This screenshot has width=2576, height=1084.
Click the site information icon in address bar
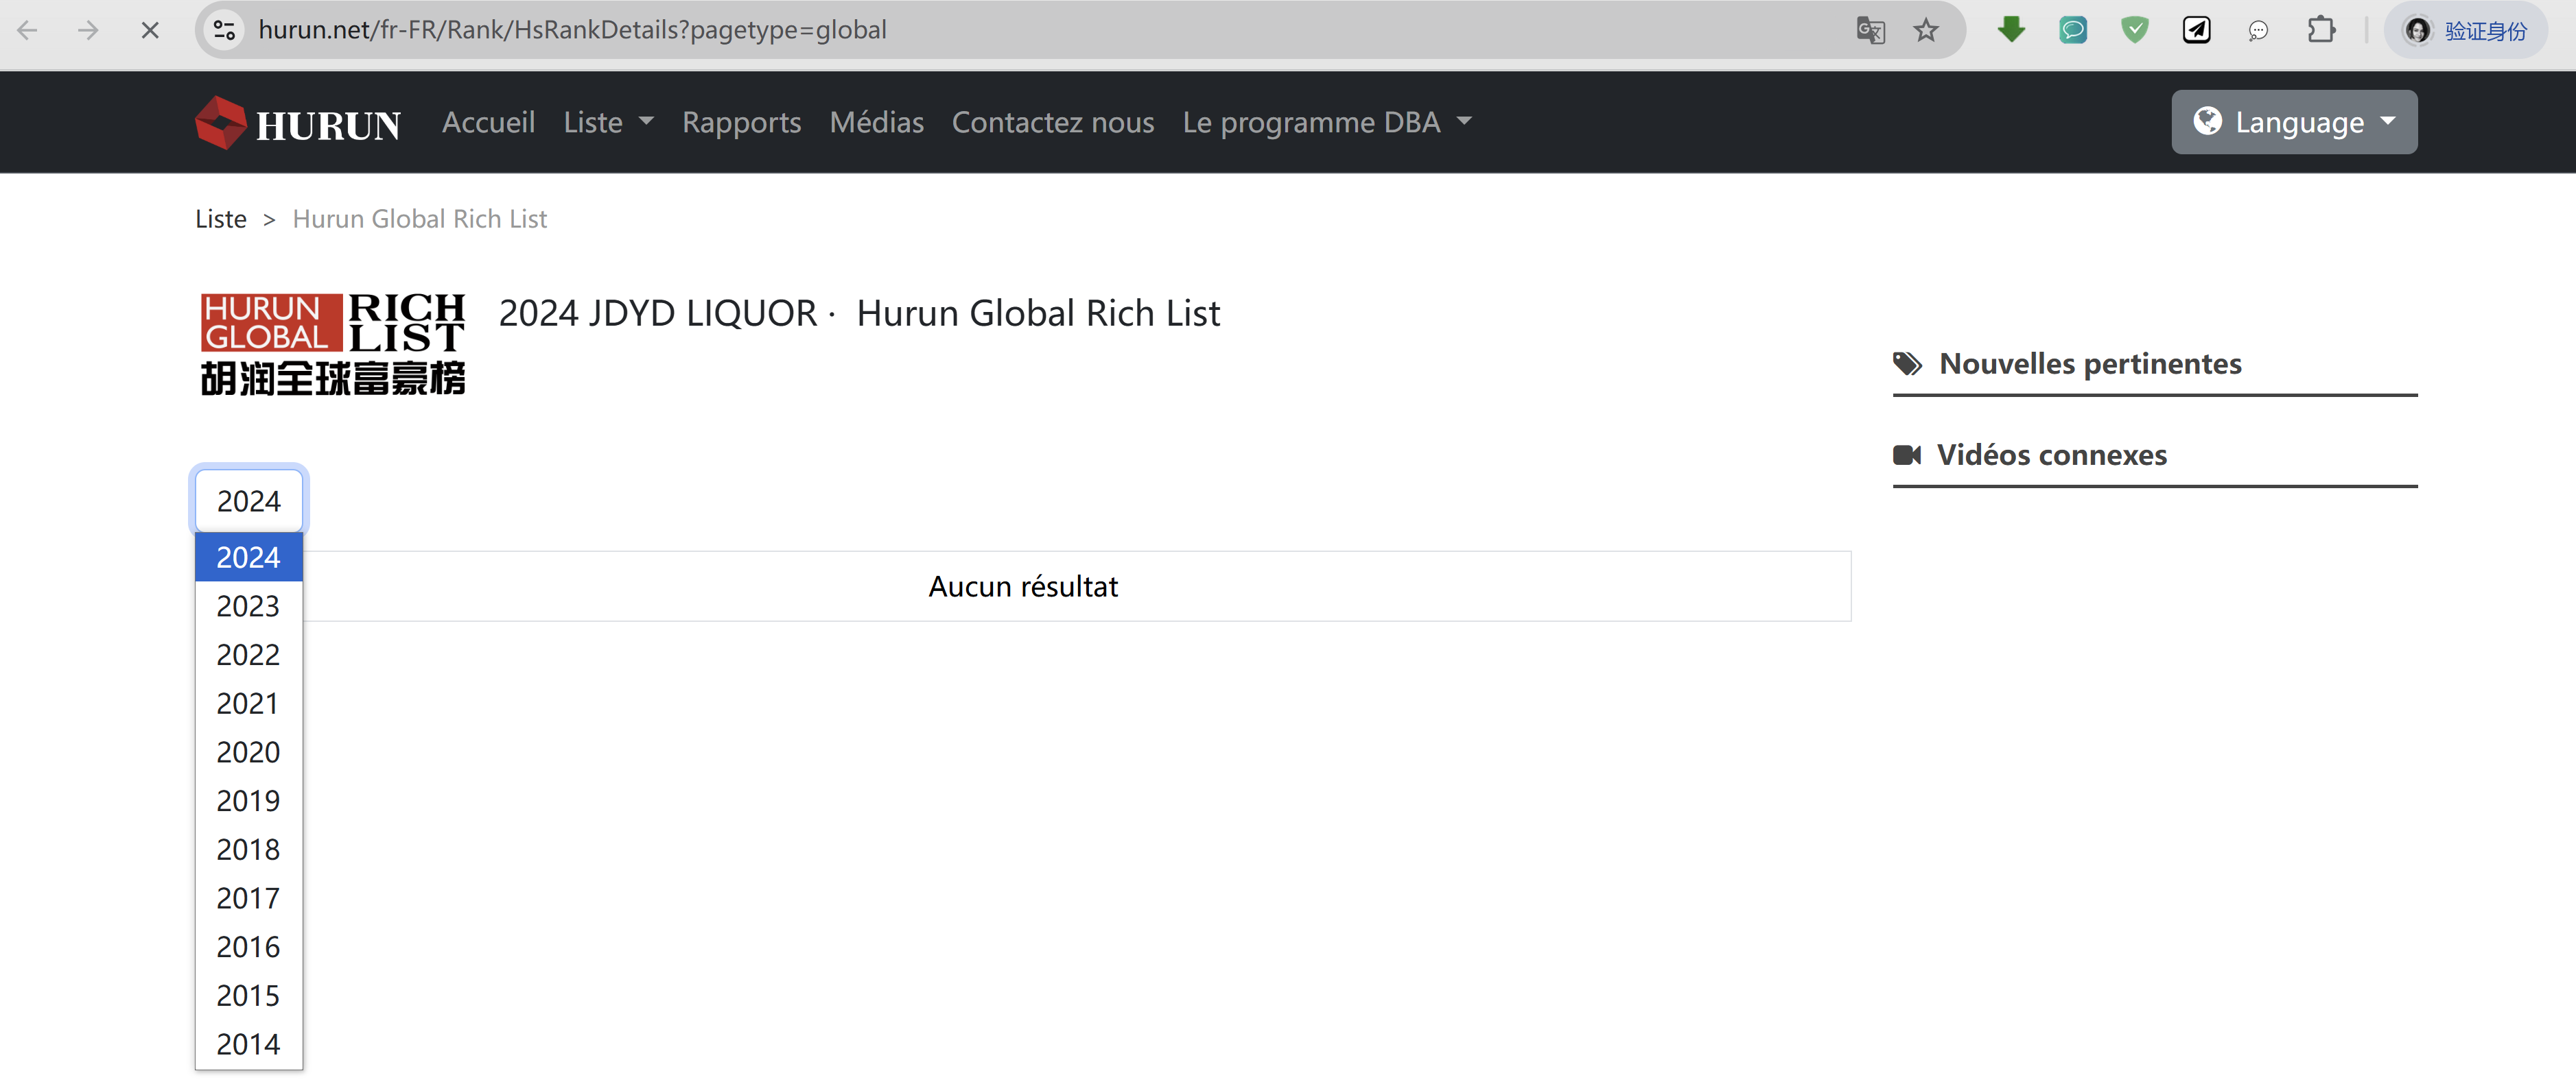point(225,30)
